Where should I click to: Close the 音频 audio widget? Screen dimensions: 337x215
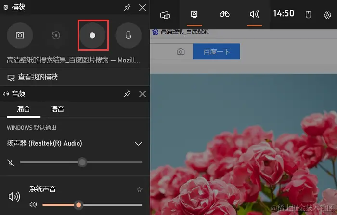pyautogui.click(x=143, y=94)
